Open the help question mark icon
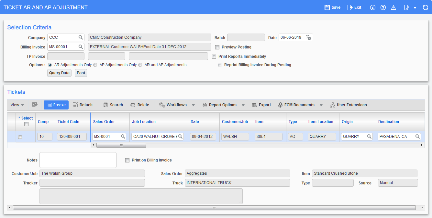This screenshot has height=218, width=432. [x=383, y=7]
